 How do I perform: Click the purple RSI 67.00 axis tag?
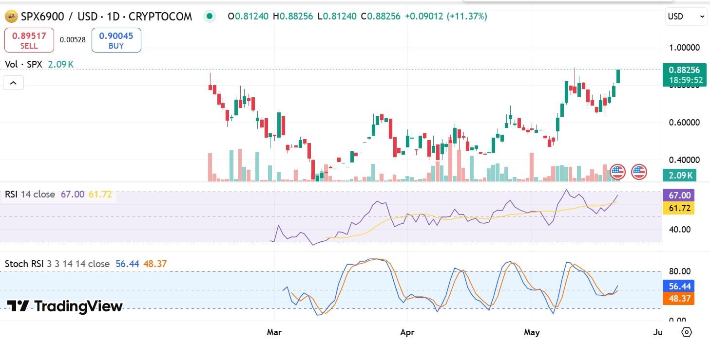point(678,196)
